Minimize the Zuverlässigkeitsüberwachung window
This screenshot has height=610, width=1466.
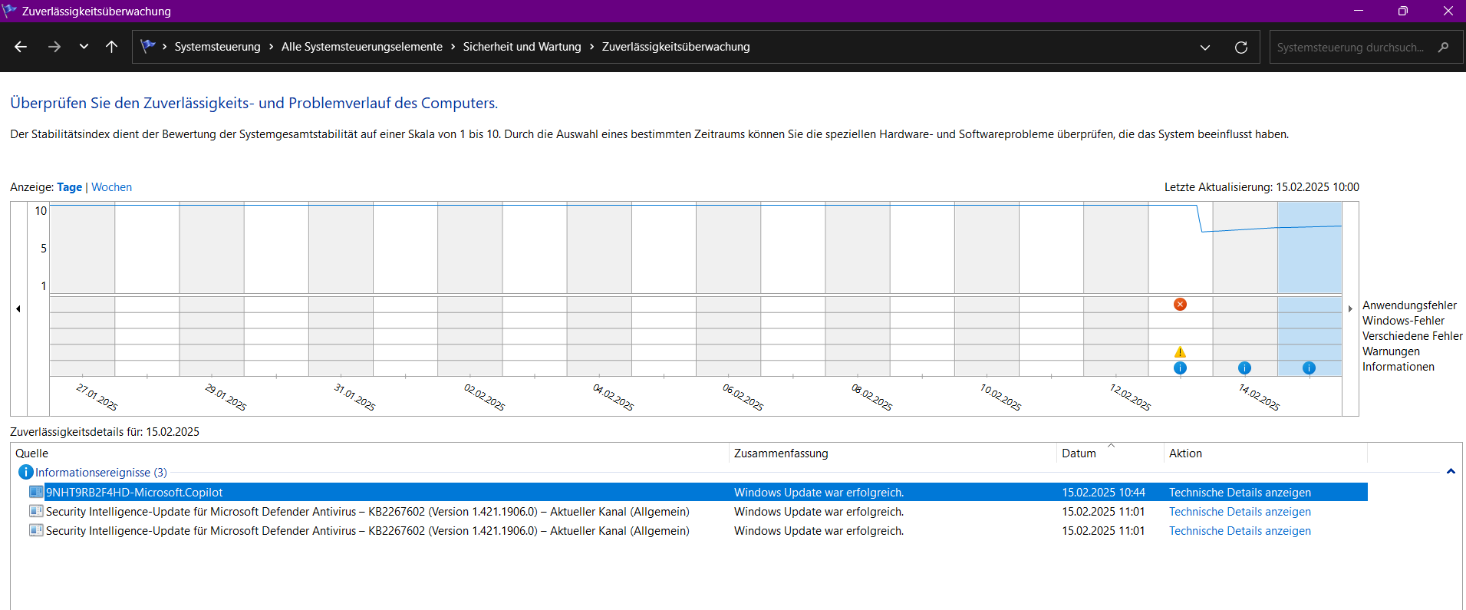[x=1359, y=11]
